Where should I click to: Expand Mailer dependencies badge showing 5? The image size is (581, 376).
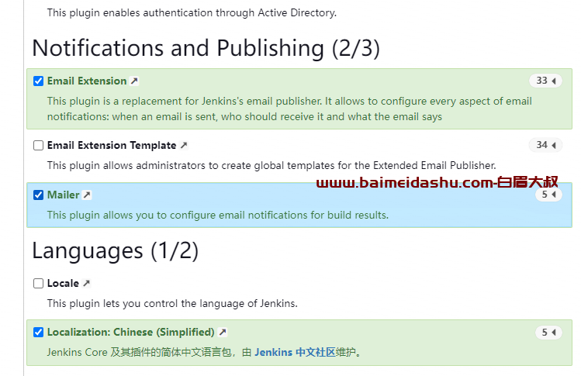(x=548, y=195)
